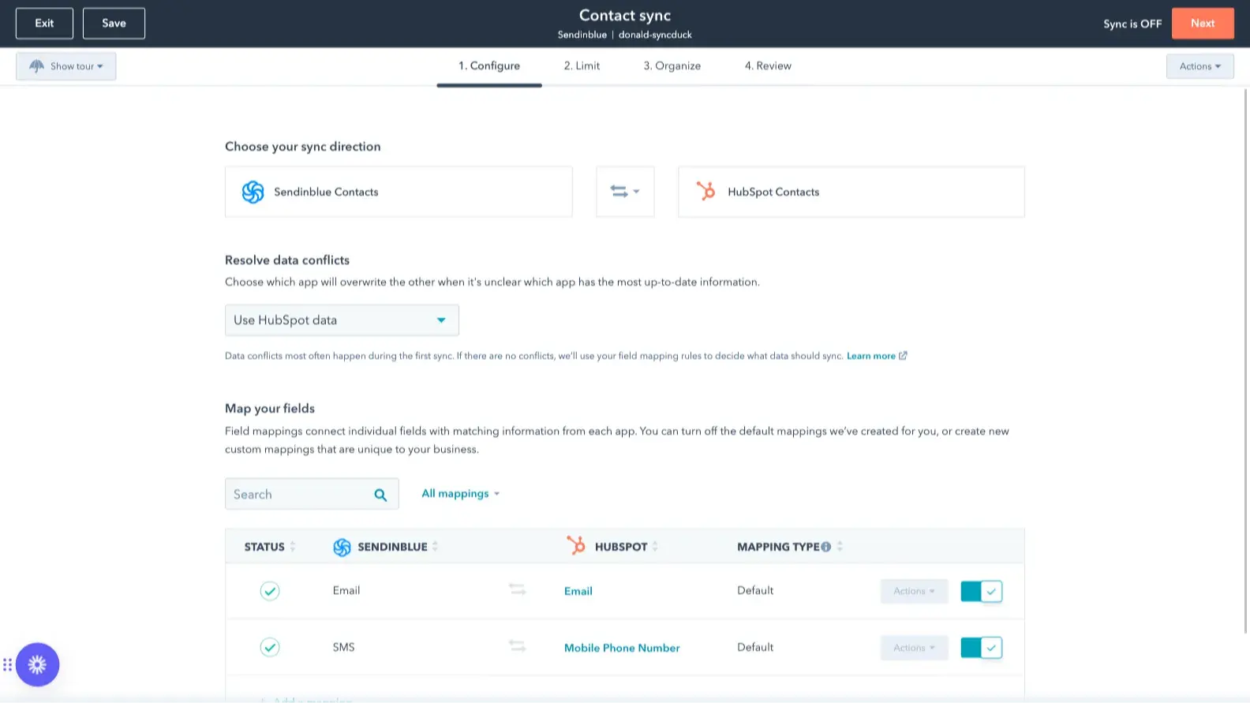
Task: Toggle off the Email field mapping
Action: coord(981,591)
